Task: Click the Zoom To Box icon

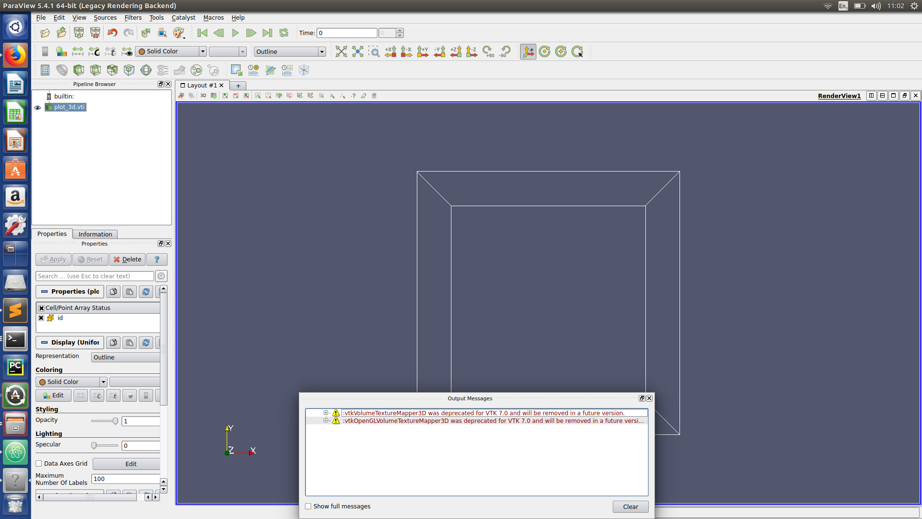Action: [x=374, y=51]
